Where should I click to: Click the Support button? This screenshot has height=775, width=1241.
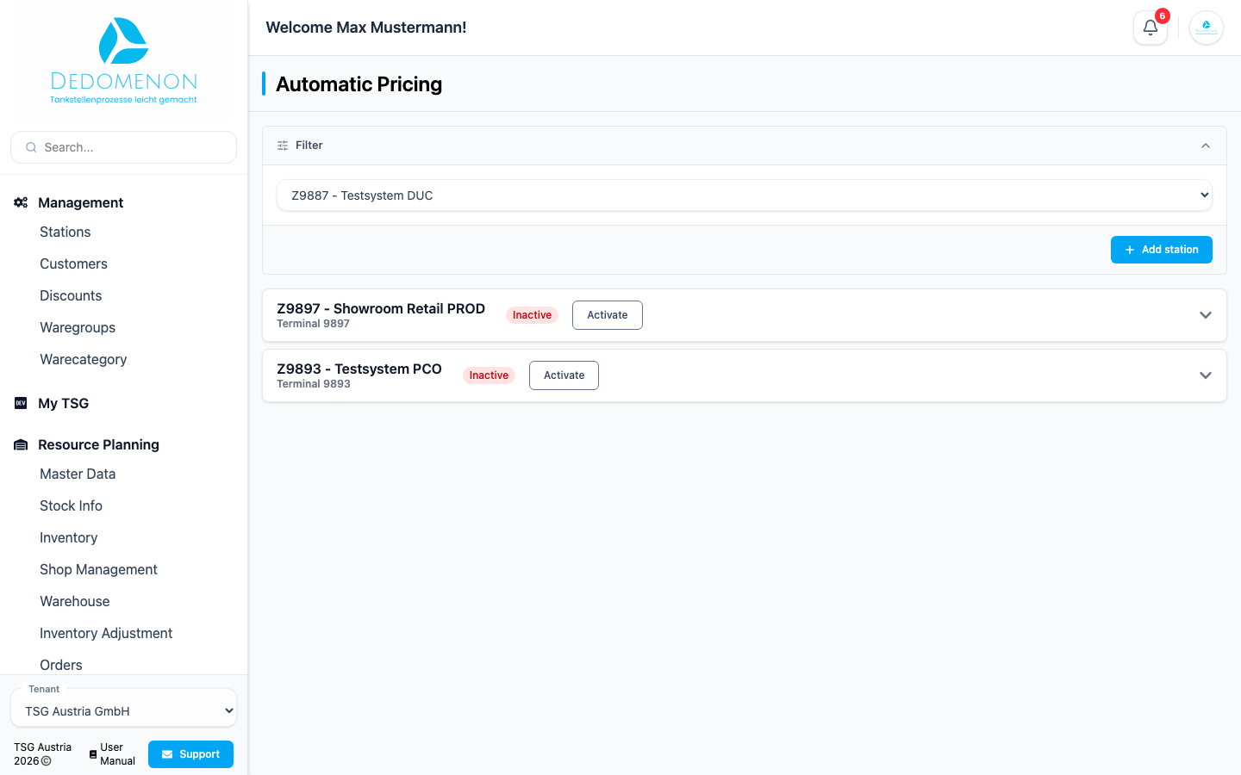coord(190,754)
